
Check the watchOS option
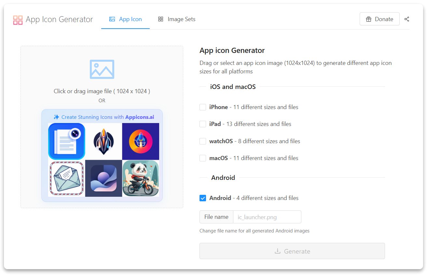click(x=203, y=141)
